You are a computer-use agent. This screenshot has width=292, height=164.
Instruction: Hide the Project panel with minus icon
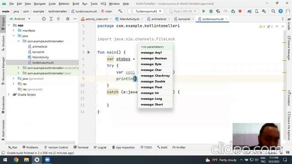pyautogui.click(x=75, y=19)
